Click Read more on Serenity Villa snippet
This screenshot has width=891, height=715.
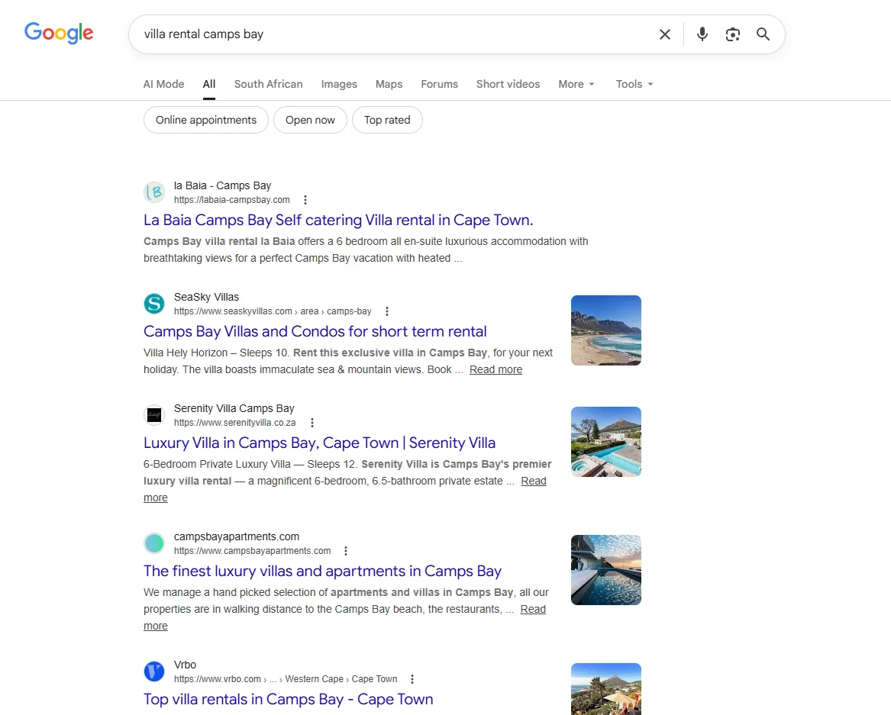(533, 481)
